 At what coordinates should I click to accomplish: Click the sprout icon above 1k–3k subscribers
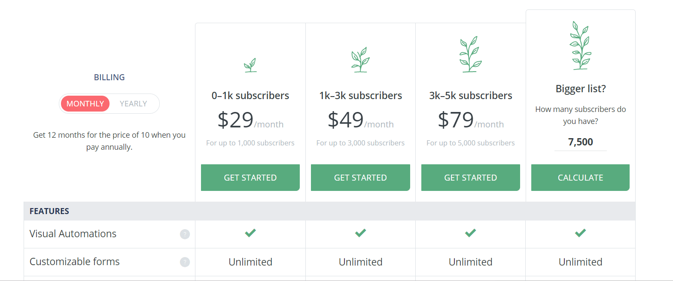360,60
